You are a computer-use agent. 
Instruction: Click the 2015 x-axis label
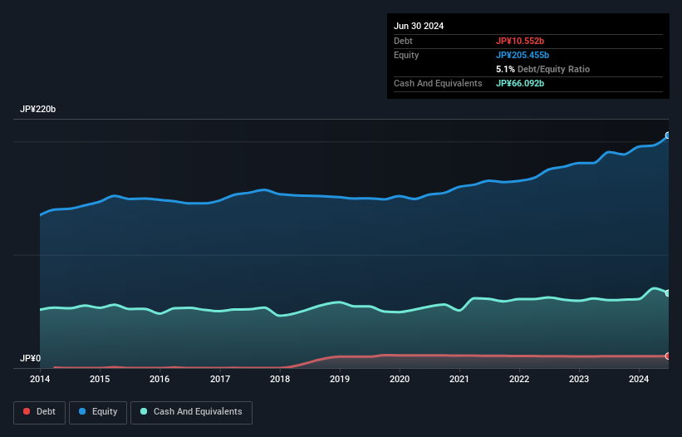[x=100, y=379]
